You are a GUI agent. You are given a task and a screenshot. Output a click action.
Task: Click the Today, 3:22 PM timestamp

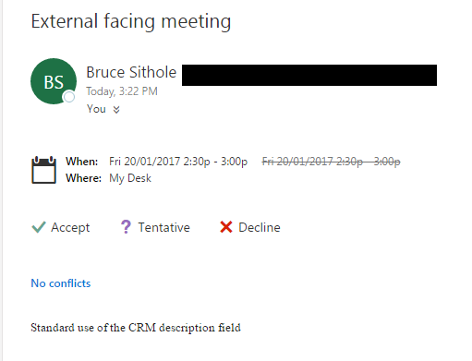(122, 91)
